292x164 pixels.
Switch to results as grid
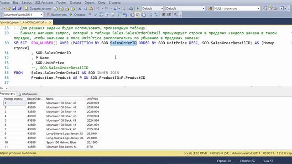138,15
